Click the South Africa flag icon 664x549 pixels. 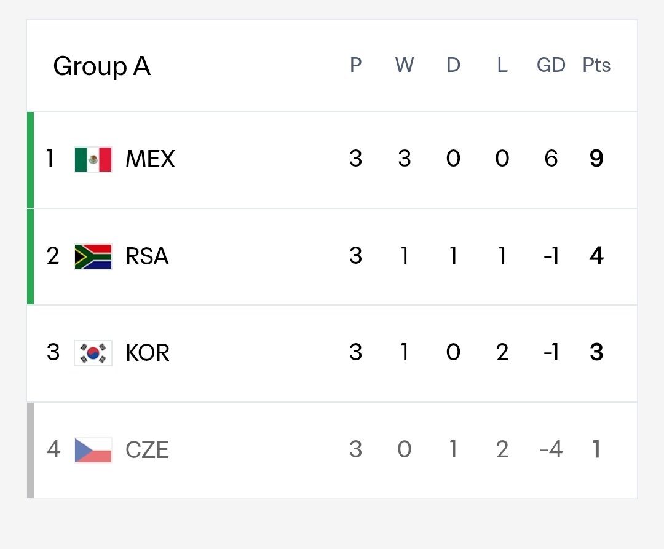point(93,256)
